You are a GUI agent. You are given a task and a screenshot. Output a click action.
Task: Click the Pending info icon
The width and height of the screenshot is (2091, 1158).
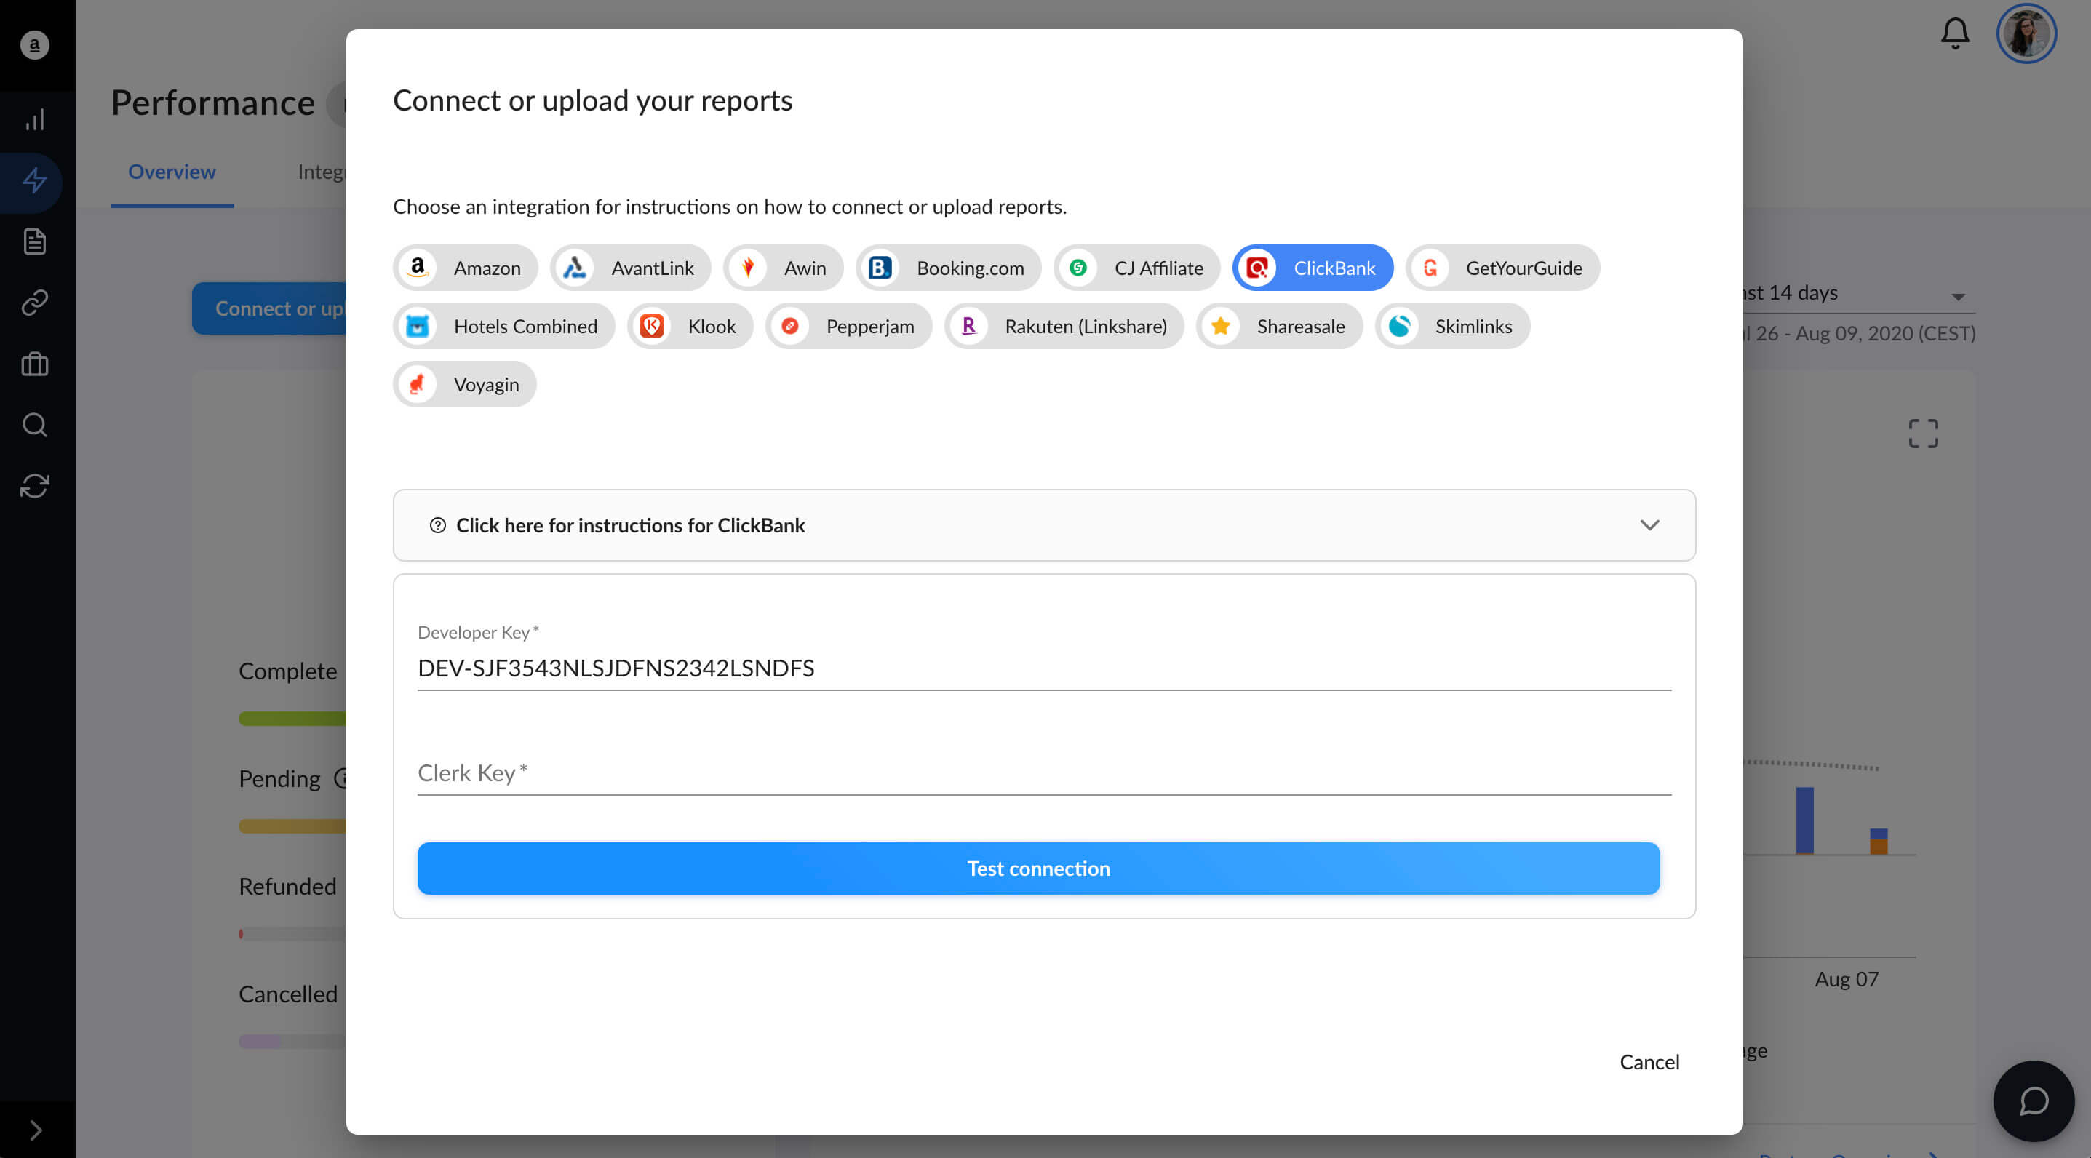(x=342, y=778)
